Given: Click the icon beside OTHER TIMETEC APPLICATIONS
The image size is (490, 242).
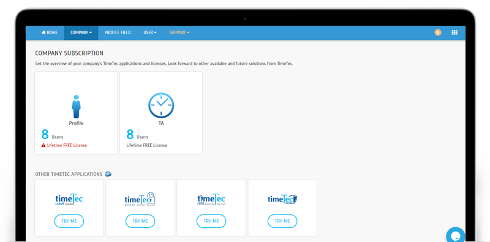Looking at the screenshot, I should point(108,174).
